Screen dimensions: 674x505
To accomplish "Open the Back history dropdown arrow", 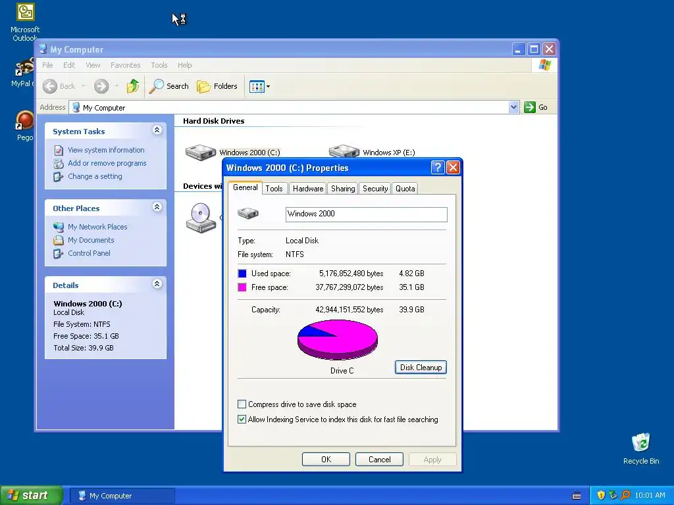I will (x=84, y=86).
